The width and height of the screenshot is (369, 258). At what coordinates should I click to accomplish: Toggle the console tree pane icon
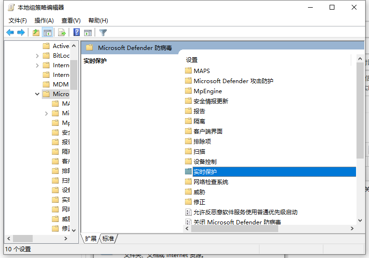pyautogui.click(x=47, y=32)
